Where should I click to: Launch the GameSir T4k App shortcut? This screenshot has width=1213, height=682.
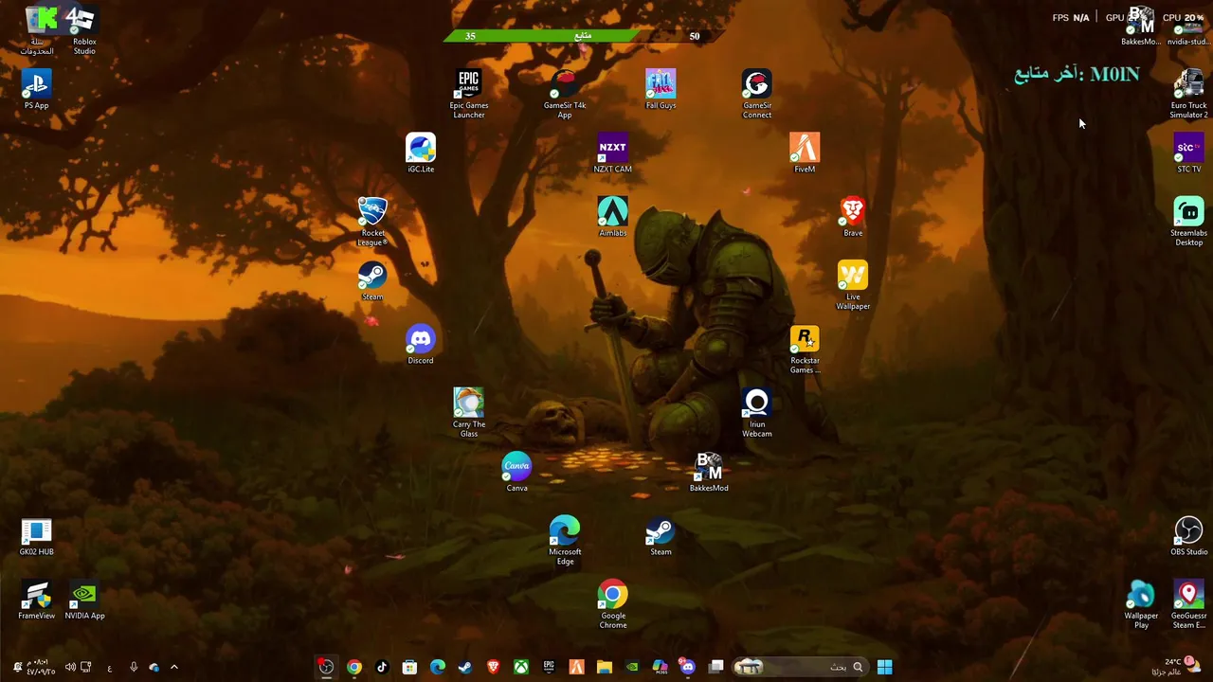[x=565, y=95]
